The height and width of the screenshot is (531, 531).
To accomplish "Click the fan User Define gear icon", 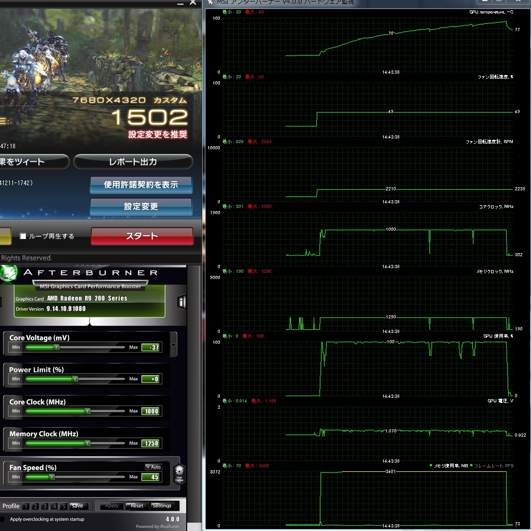I will (x=179, y=474).
